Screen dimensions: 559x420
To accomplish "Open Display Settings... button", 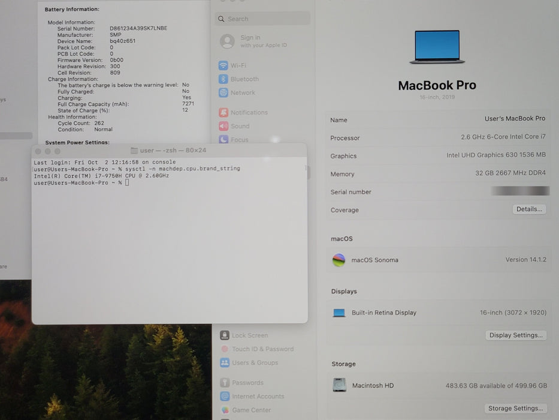I will [515, 335].
